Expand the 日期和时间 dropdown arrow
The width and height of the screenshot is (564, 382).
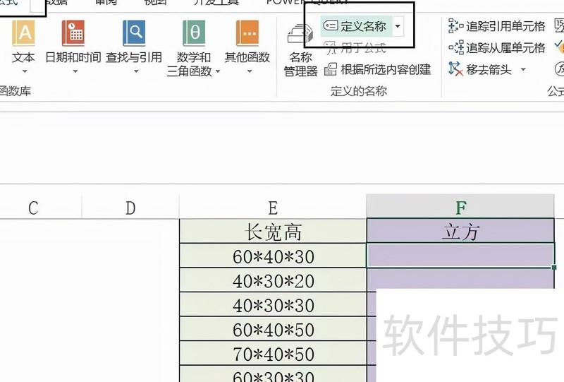point(75,71)
